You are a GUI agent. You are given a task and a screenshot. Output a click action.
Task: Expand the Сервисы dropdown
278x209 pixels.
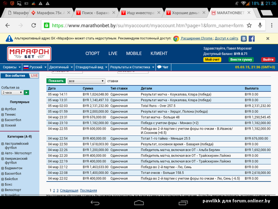coord(11,67)
